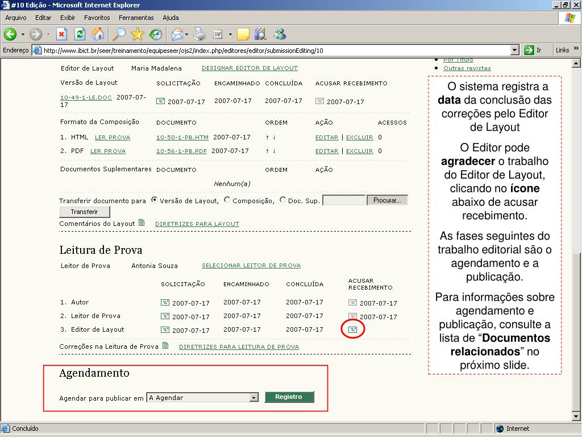
Task: Click the file path input field beside Procurar
Action: pos(343,200)
